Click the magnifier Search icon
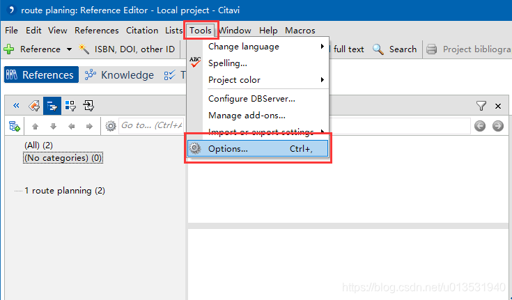This screenshot has width=512, height=300. [378, 49]
